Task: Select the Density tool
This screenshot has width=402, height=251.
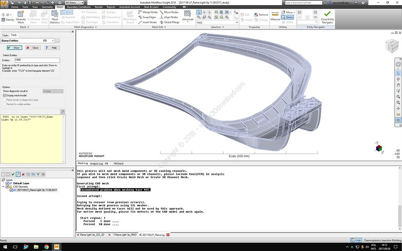Action: pyautogui.click(x=8, y=20)
